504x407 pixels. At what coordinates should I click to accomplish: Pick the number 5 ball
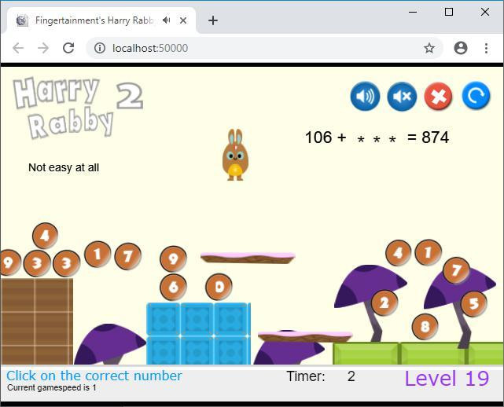click(x=474, y=303)
